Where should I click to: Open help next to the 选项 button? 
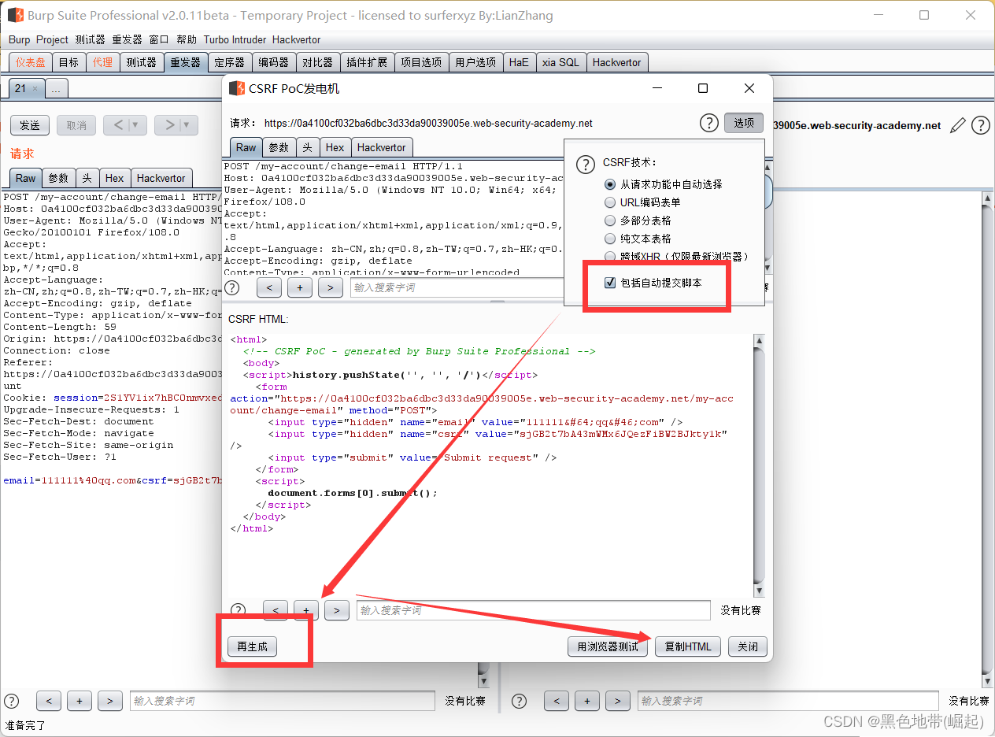pyautogui.click(x=709, y=123)
